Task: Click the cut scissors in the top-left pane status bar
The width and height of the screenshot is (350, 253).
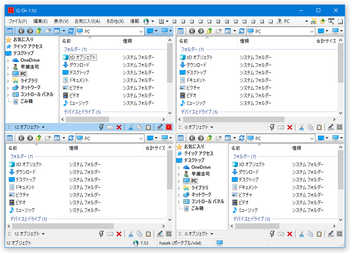Action: coord(131,127)
